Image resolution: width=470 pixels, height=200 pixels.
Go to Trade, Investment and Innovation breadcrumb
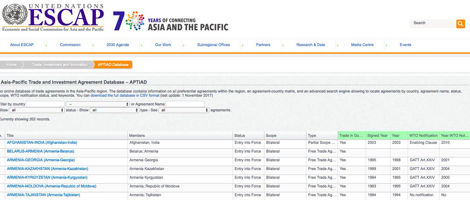[60, 65]
